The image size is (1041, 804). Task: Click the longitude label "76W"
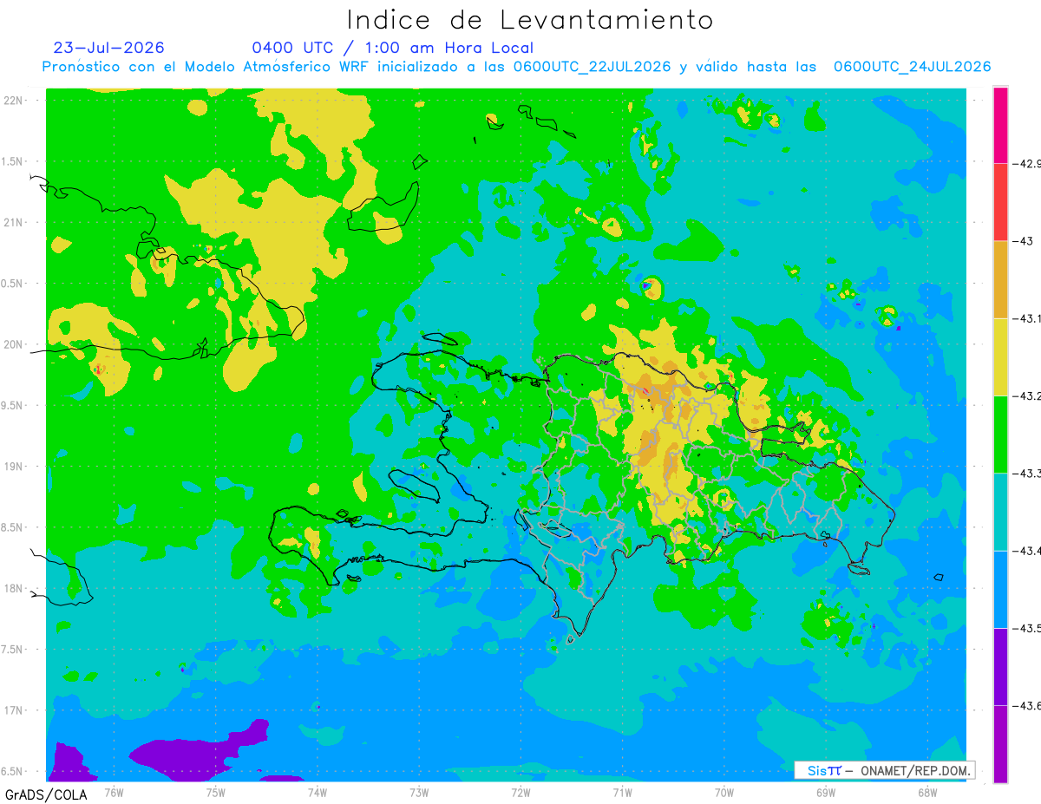click(114, 793)
